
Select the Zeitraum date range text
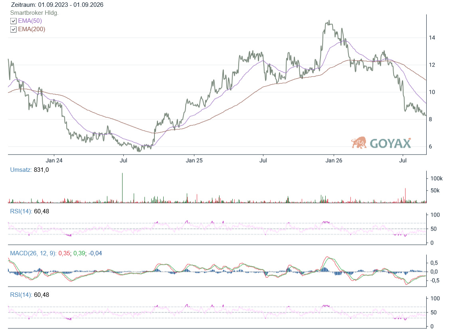[x=57, y=5]
